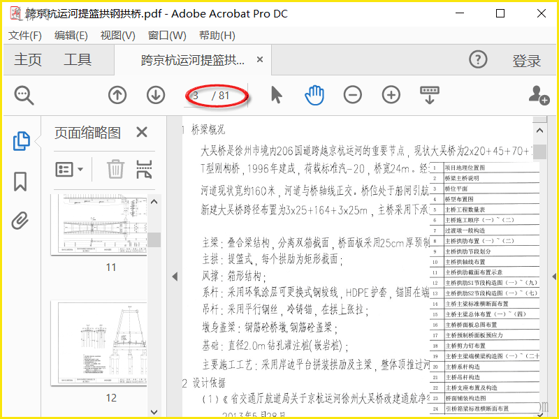Zoom in with the plus icon
The height and width of the screenshot is (419, 559).
click(391, 95)
